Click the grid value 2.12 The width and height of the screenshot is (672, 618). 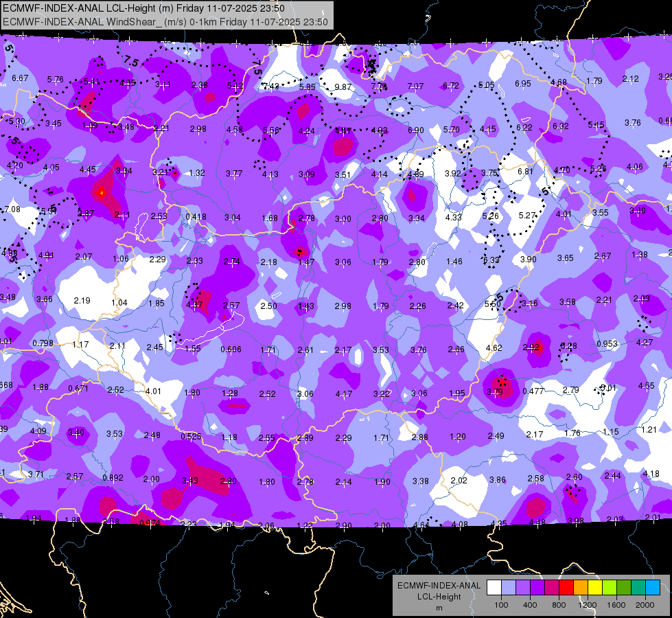click(630, 79)
